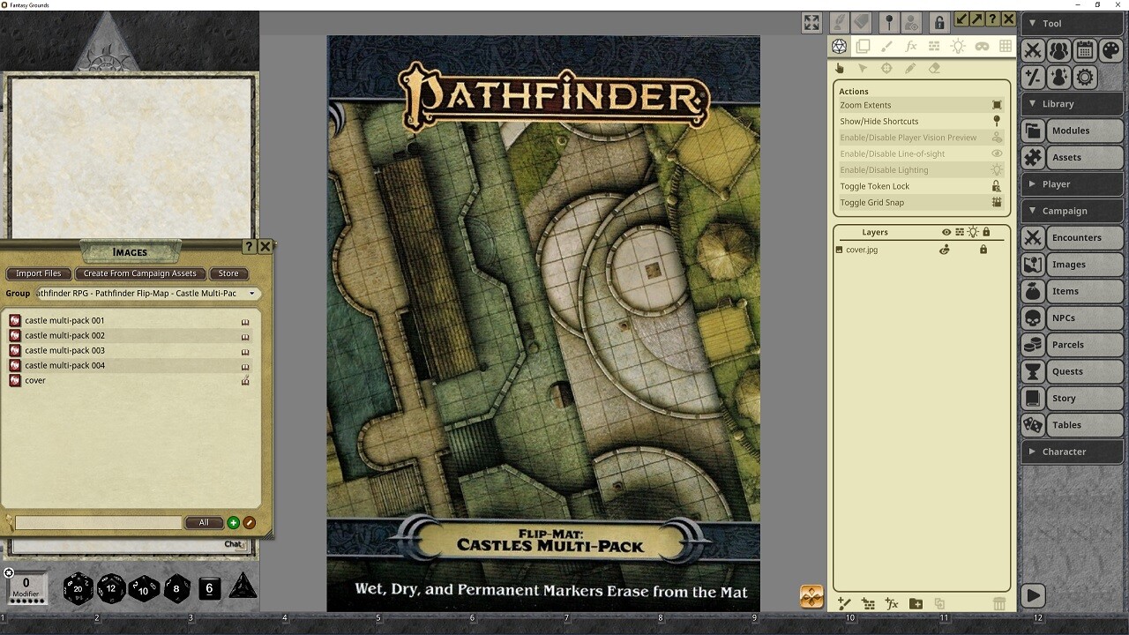This screenshot has width=1129, height=635.
Task: Select the eraser tool in the image panel
Action: (935, 68)
